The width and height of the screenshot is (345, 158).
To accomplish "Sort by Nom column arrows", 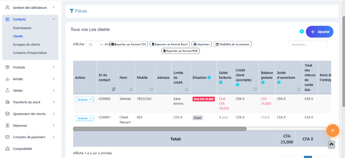I will point(131,89).
